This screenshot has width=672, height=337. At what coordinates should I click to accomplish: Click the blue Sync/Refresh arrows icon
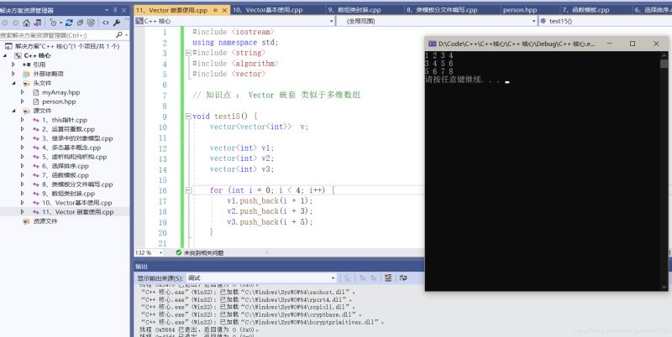tap(69, 23)
